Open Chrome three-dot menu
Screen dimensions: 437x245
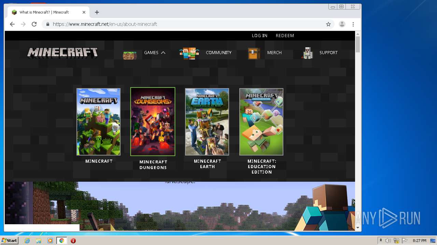point(353,24)
